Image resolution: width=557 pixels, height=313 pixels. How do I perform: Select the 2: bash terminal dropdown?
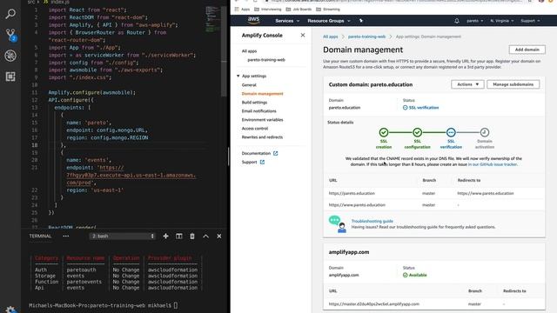click(123, 236)
